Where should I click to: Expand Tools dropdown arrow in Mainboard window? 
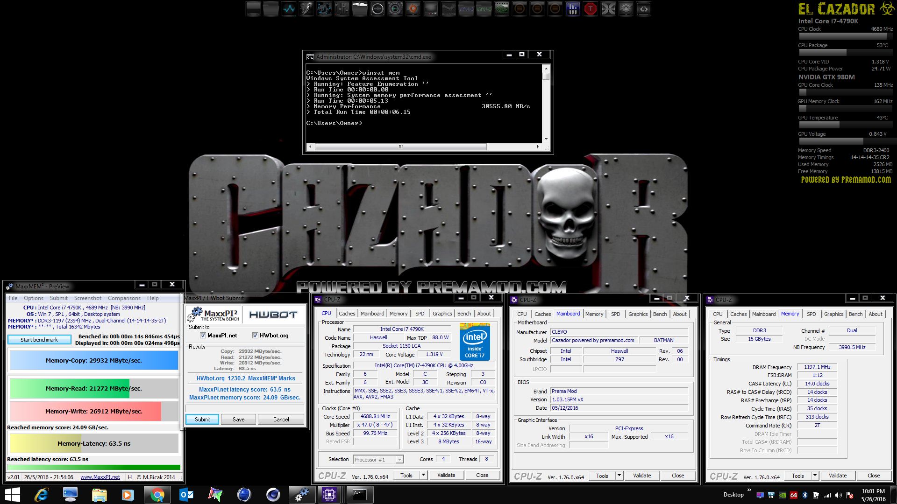pyautogui.click(x=619, y=476)
